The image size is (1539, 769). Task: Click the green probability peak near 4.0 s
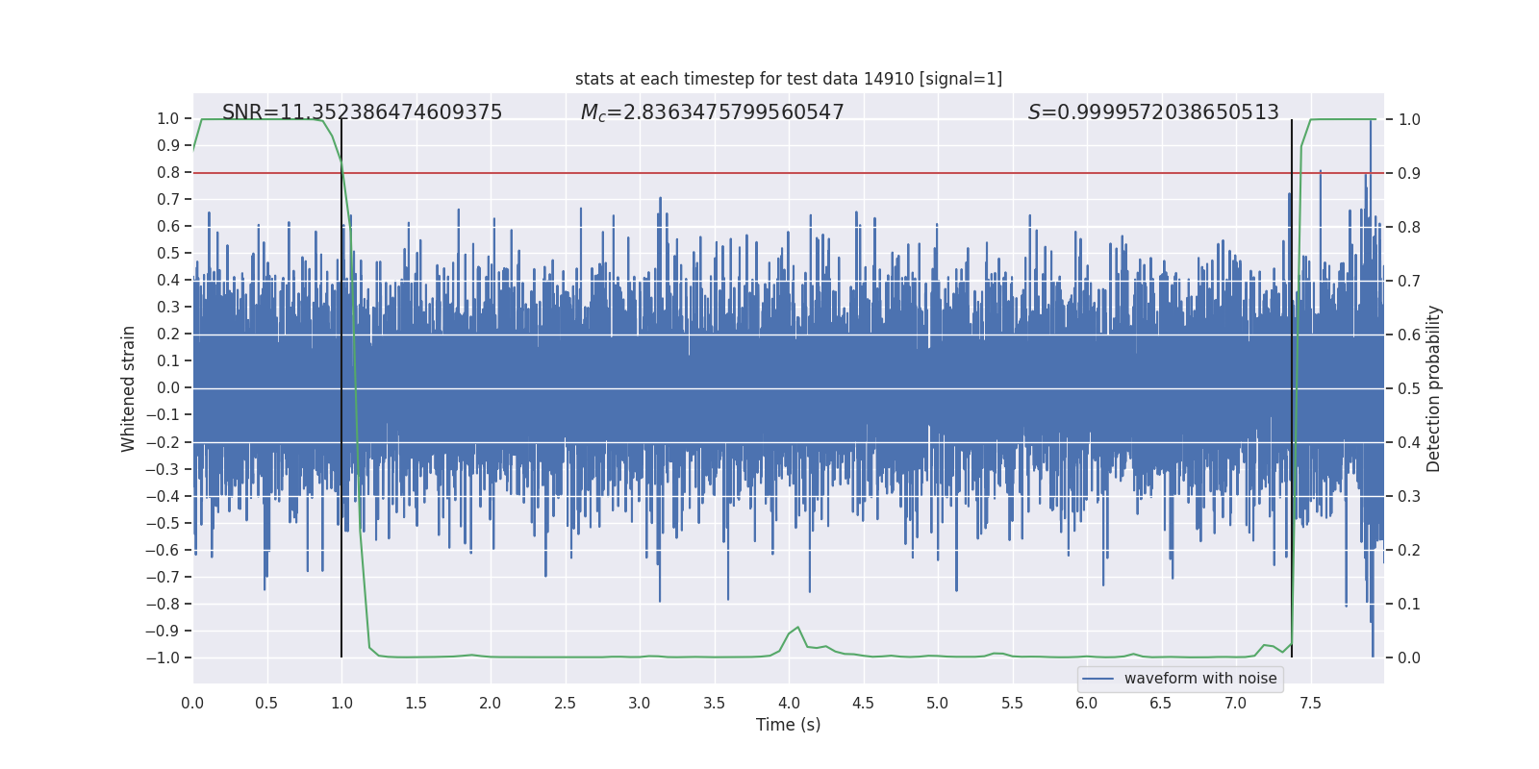[797, 629]
